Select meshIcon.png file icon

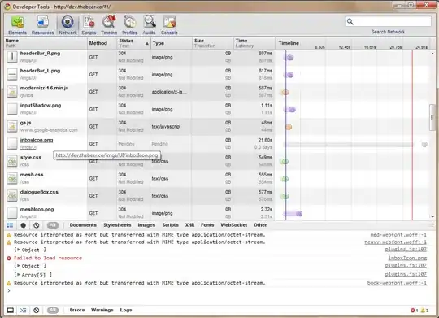[12, 213]
